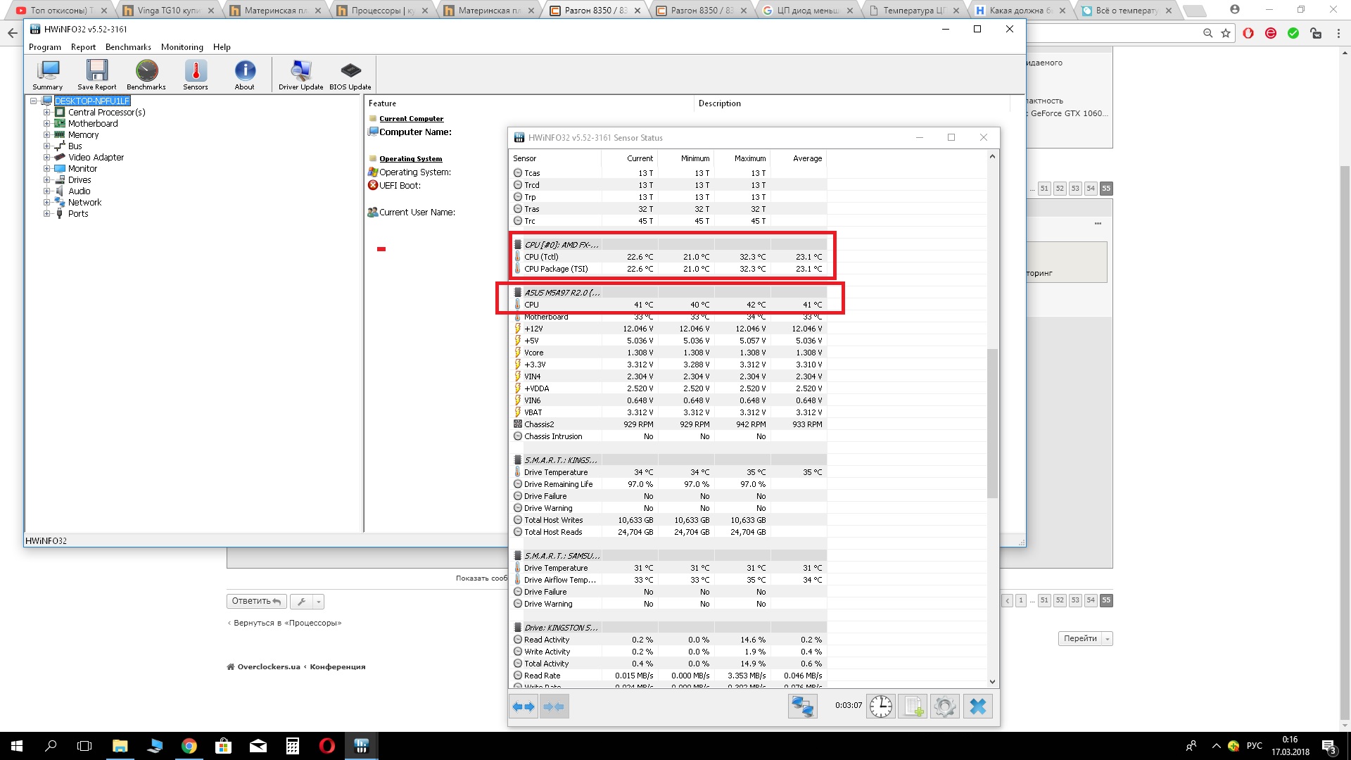Click Help menu in HWiNFO32 menubar
The width and height of the screenshot is (1351, 760).
[221, 46]
